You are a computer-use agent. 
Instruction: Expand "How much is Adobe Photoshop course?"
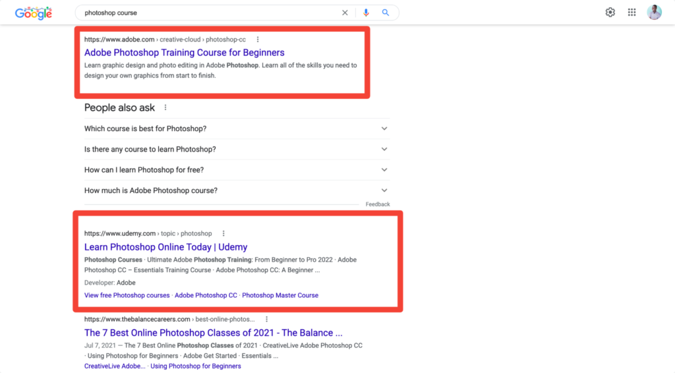tap(384, 190)
